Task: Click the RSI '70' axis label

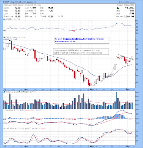Action: (137, 24)
